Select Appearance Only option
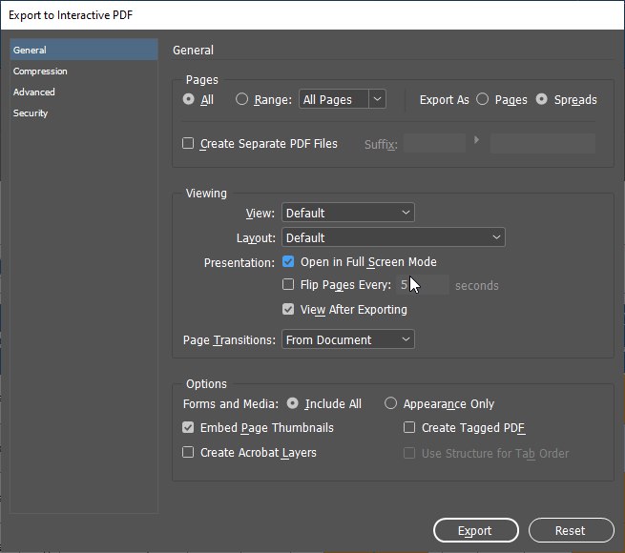The height and width of the screenshot is (553, 625). point(390,403)
